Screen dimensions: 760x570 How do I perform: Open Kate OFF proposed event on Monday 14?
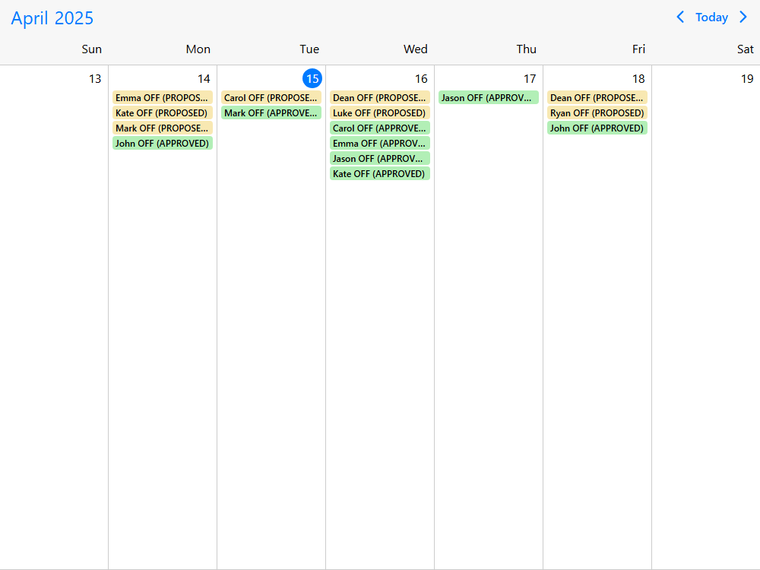click(x=163, y=113)
